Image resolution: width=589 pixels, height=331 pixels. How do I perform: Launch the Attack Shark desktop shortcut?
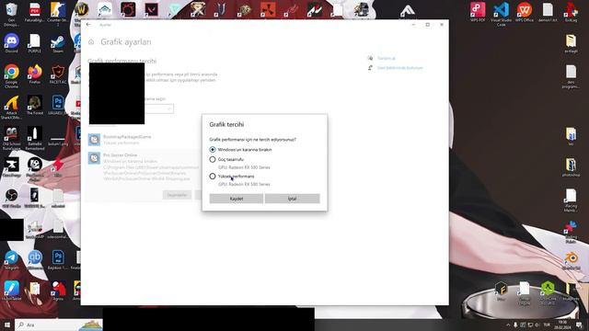point(11,108)
